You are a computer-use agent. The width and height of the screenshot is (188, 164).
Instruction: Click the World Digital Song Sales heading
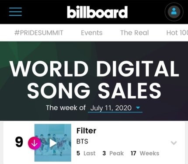94,80
